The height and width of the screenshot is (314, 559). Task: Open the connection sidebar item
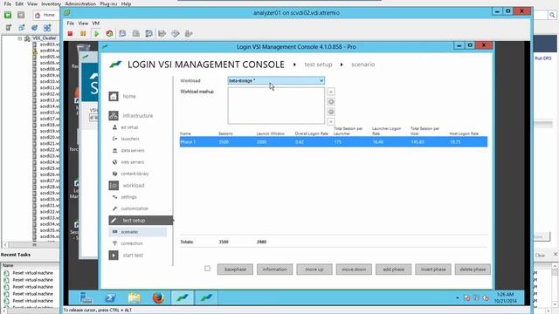(x=132, y=243)
